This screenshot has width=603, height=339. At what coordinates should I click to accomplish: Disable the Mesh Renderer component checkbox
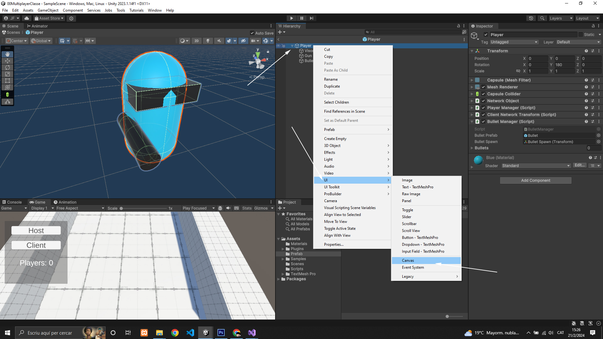click(483, 87)
